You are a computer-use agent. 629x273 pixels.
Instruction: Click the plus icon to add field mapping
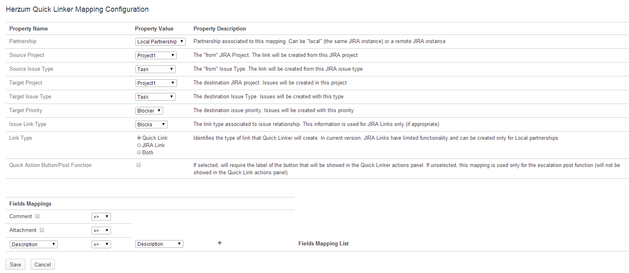point(220,243)
